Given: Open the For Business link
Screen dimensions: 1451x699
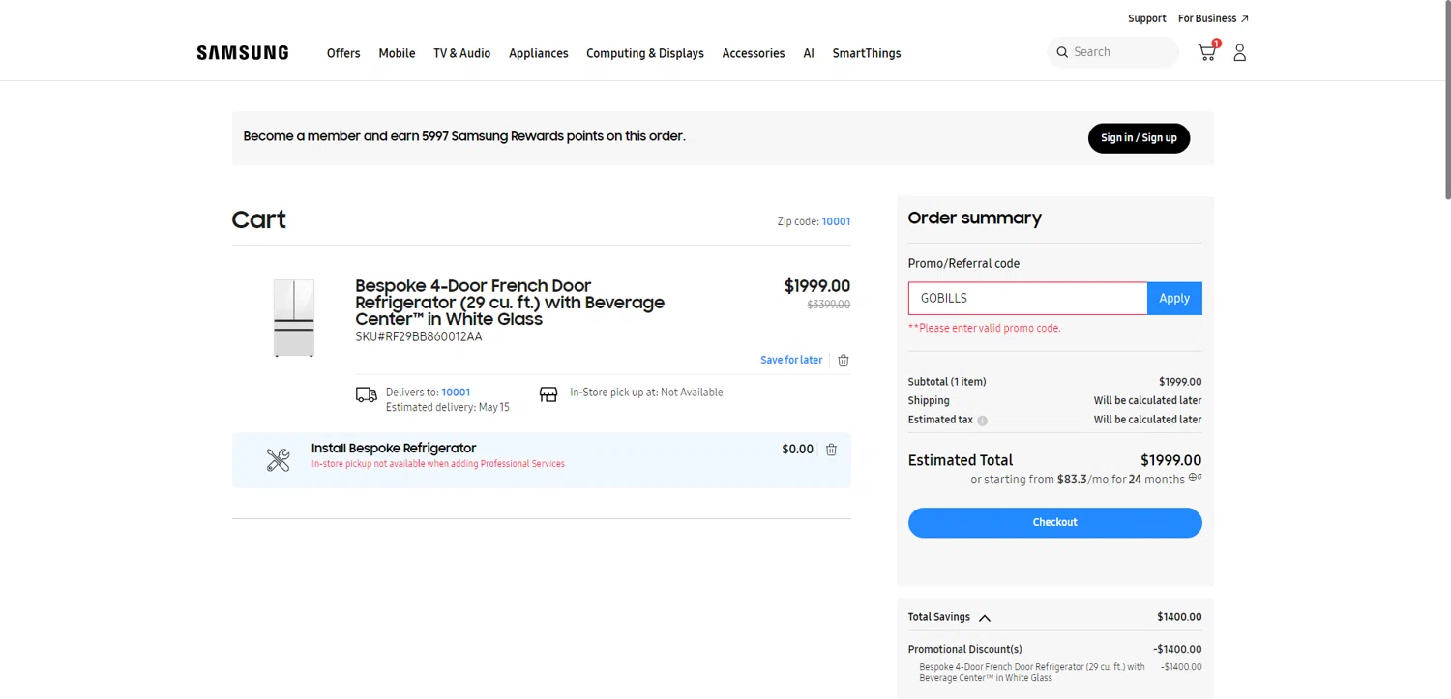Looking at the screenshot, I should pos(1213,18).
